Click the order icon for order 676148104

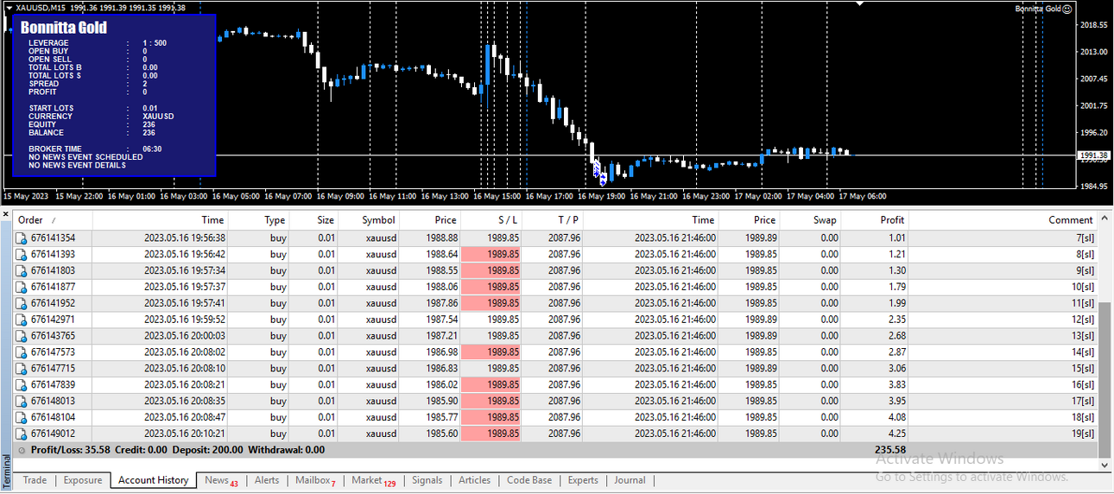[22, 417]
